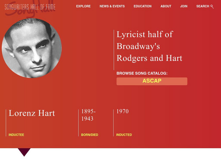This screenshot has height=159, width=221.
Task: Open the JOIN menu
Action: (184, 6)
